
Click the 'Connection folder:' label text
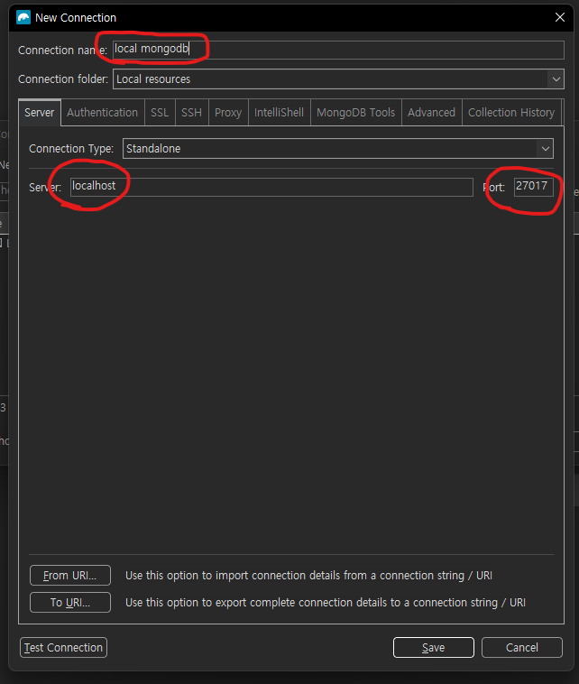pos(63,79)
